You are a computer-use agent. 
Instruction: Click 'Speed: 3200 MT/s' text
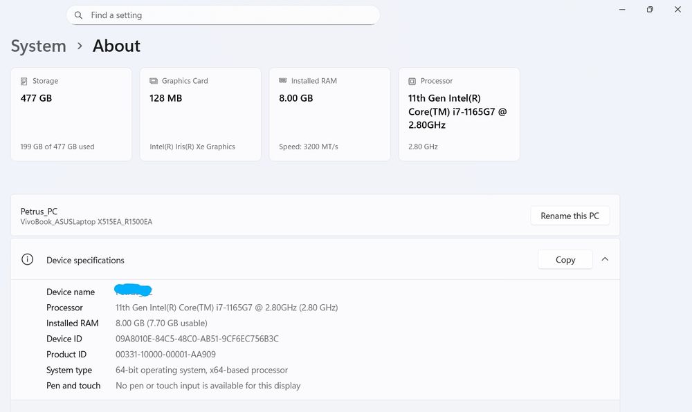[x=309, y=147]
